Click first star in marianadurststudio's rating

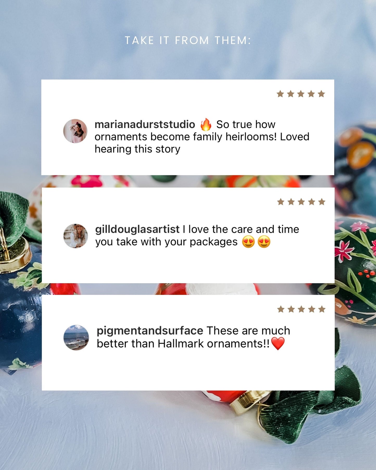(280, 94)
